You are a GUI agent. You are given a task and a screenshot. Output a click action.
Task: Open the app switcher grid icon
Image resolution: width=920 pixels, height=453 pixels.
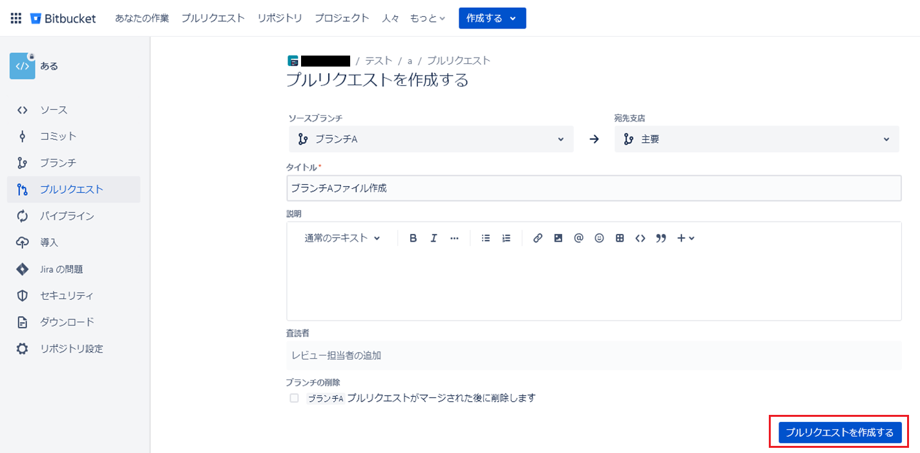(16, 18)
